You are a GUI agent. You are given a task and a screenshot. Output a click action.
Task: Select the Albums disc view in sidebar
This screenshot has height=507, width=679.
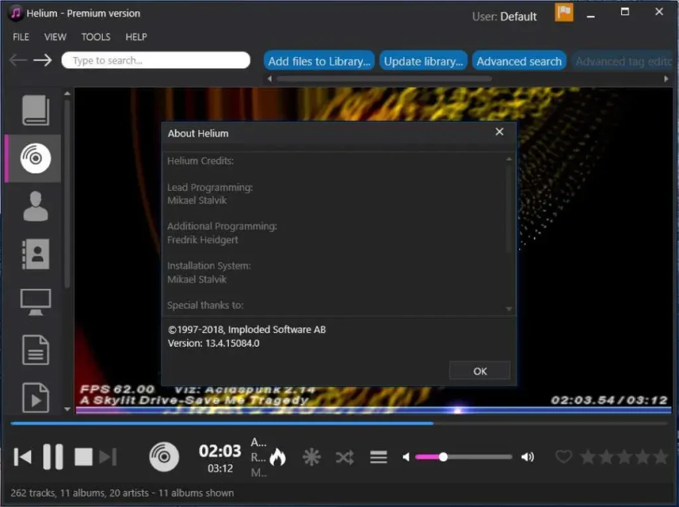tap(36, 158)
